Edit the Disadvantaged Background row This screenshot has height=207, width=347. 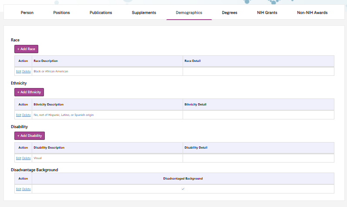[19, 189]
